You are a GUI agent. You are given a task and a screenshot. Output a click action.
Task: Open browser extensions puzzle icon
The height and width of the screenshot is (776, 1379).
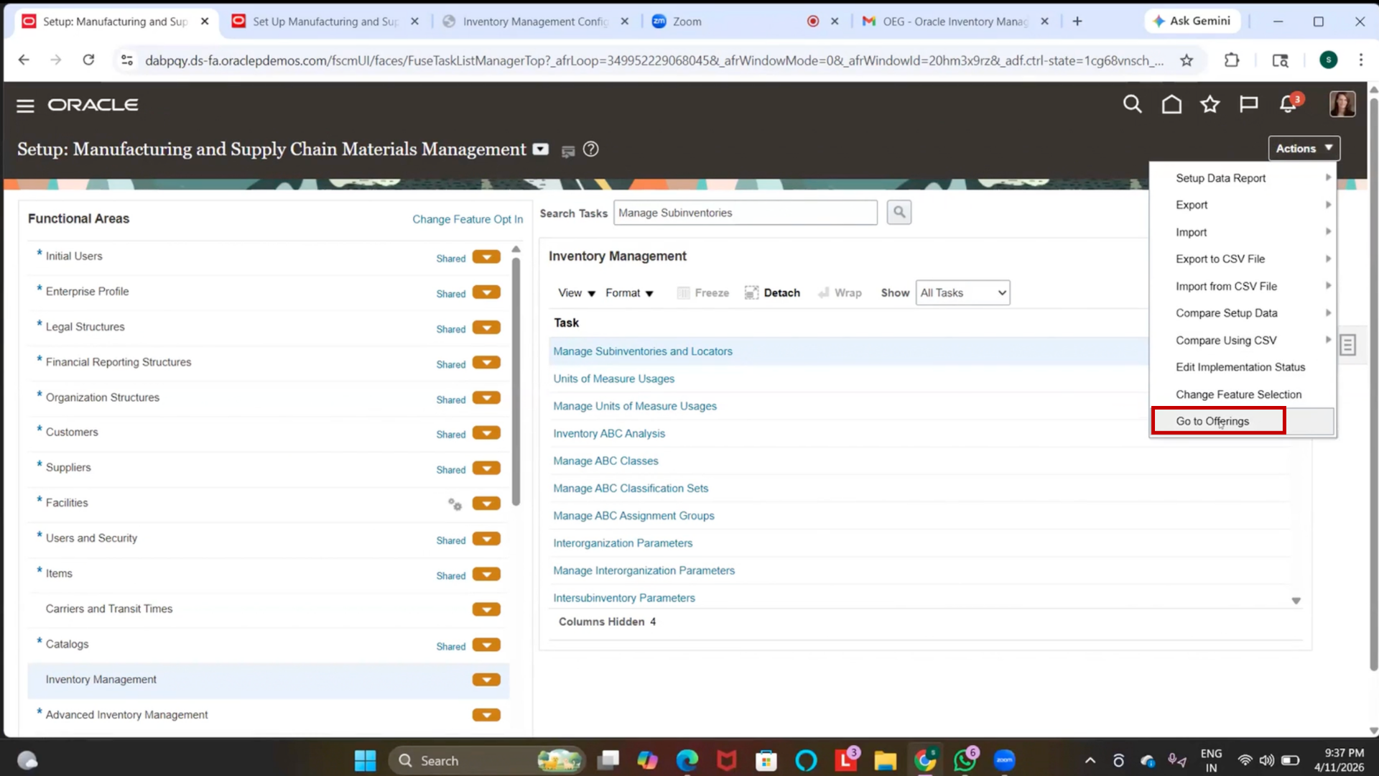click(1232, 60)
